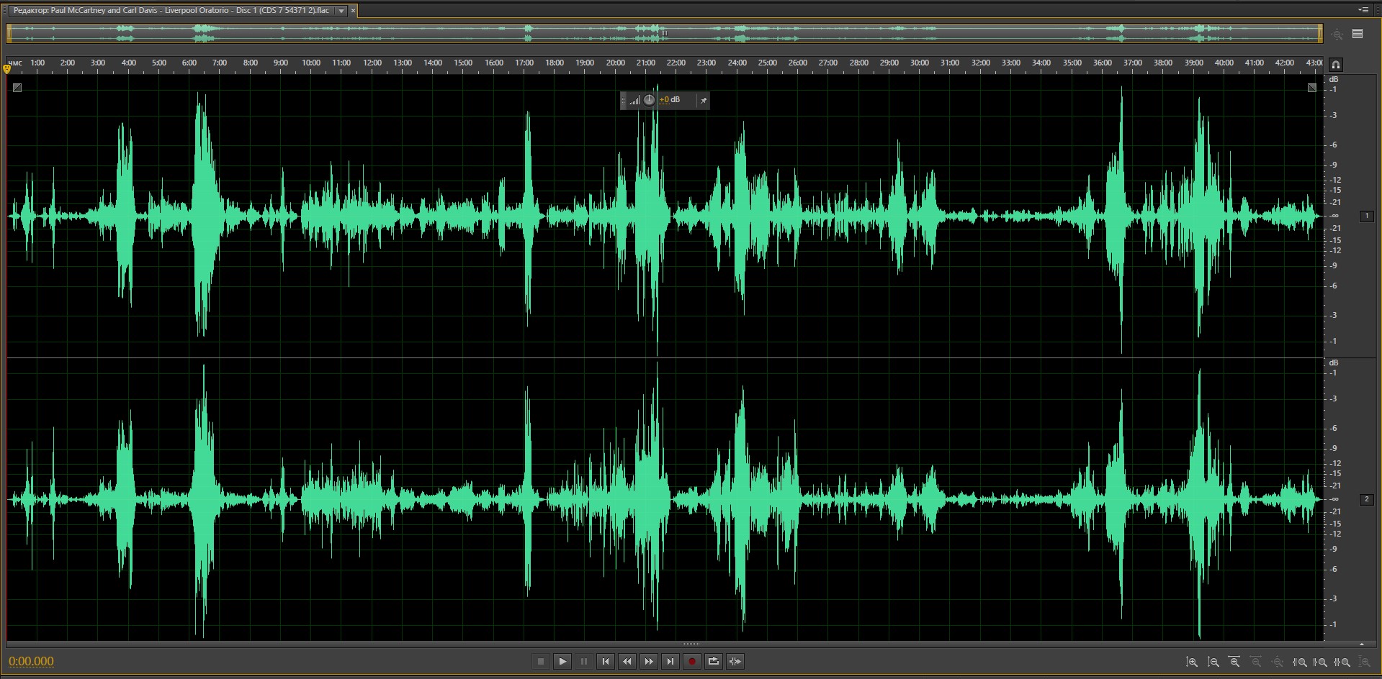This screenshot has height=679, width=1382.
Task: Click the Fast Forward transport button
Action: point(649,662)
